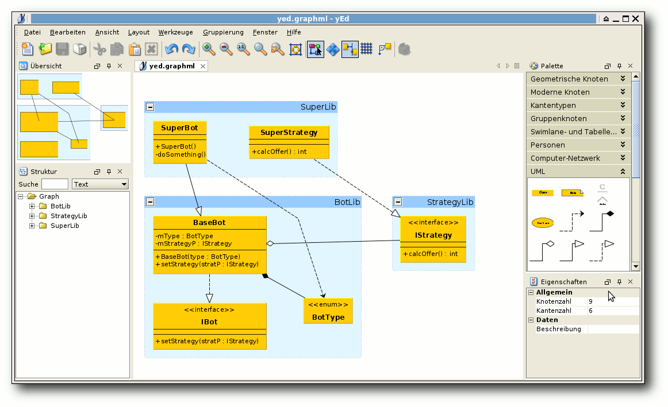The image size is (668, 407).
Task: Click the greyed-out hexagon icon at toolbar end
Action: (x=404, y=49)
